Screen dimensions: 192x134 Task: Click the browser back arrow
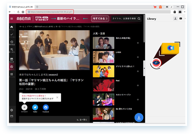tap(10, 12)
